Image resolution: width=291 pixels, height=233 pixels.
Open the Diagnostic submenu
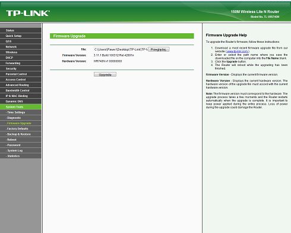pos(21,118)
